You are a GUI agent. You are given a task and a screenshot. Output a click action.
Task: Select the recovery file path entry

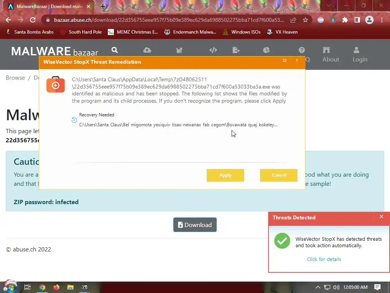[178, 125]
